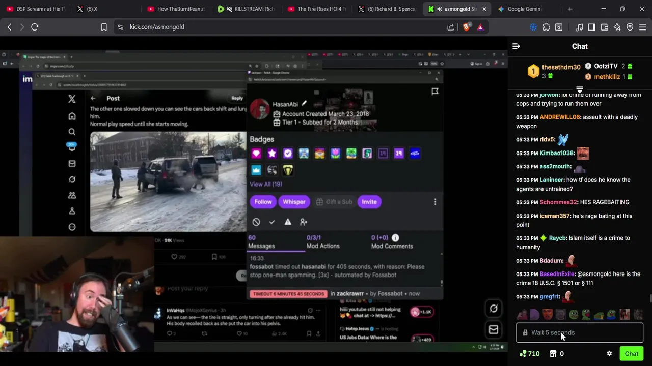Click X messages envelope in streamed sidebar
The image size is (652, 366).
[72, 164]
